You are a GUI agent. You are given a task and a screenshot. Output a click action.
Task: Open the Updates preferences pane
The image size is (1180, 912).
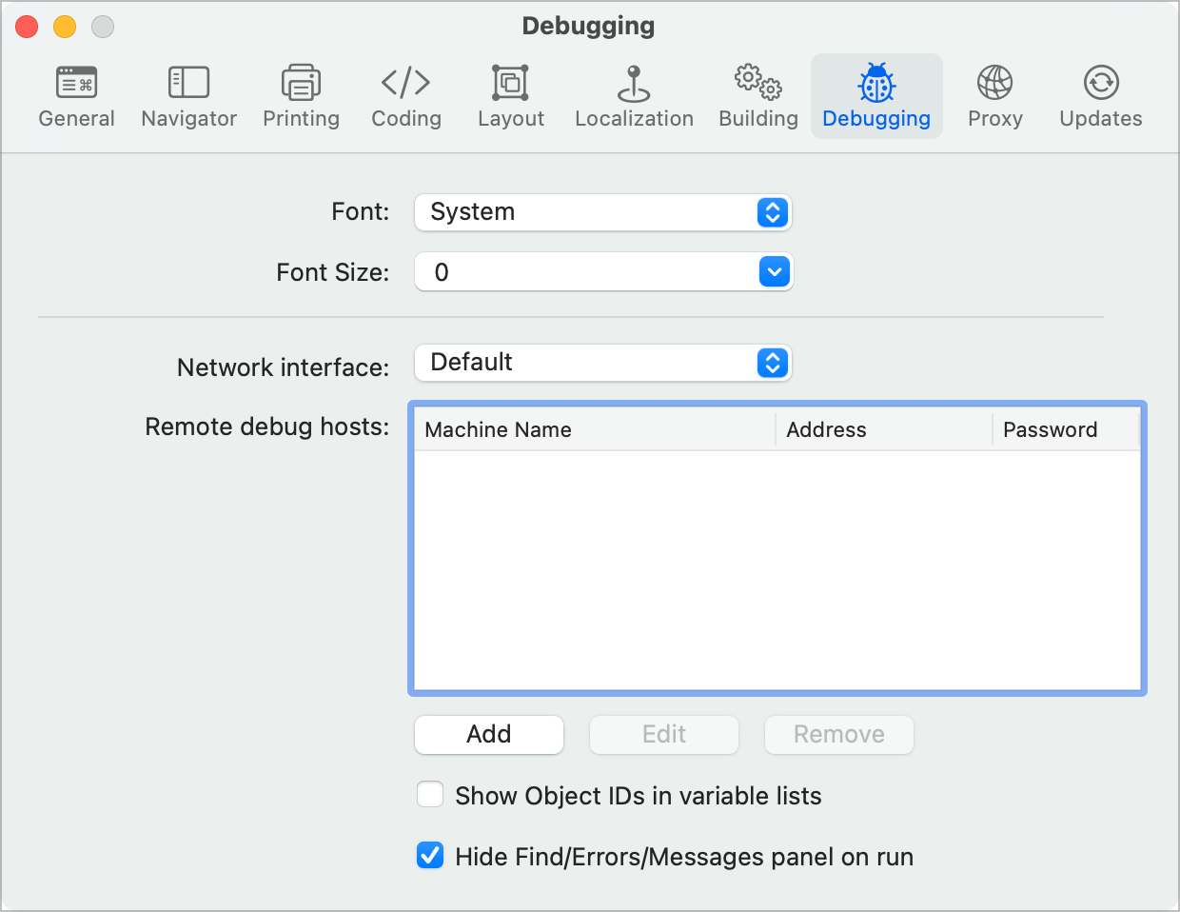pos(1101,96)
